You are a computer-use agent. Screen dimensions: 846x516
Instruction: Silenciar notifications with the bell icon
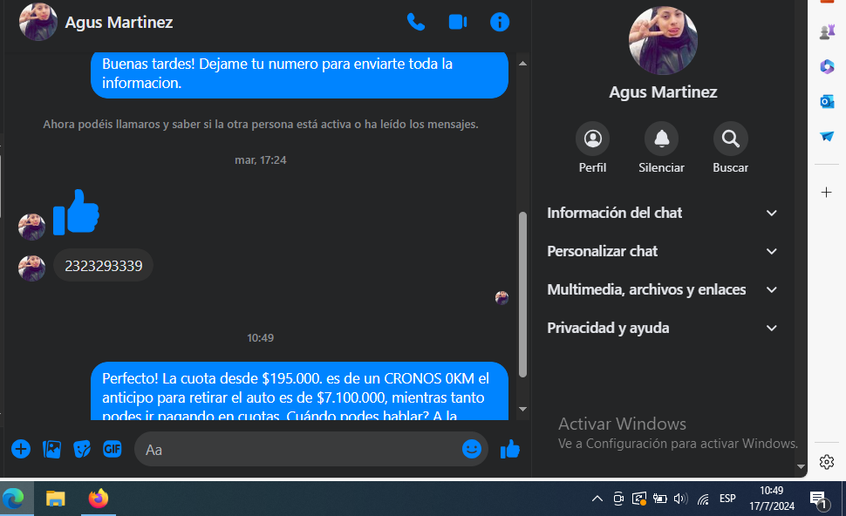click(661, 139)
